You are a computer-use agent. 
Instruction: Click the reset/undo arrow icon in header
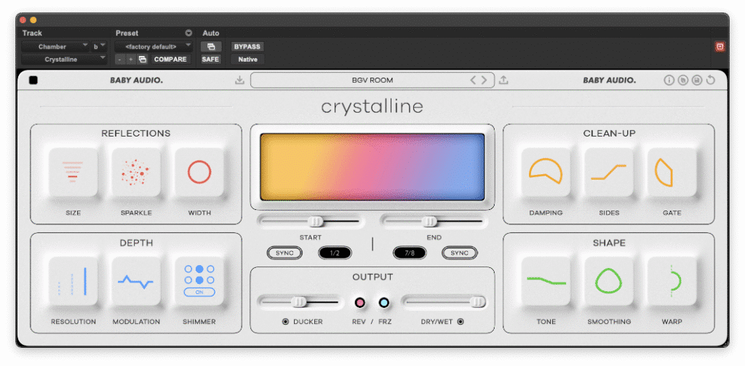click(x=710, y=80)
